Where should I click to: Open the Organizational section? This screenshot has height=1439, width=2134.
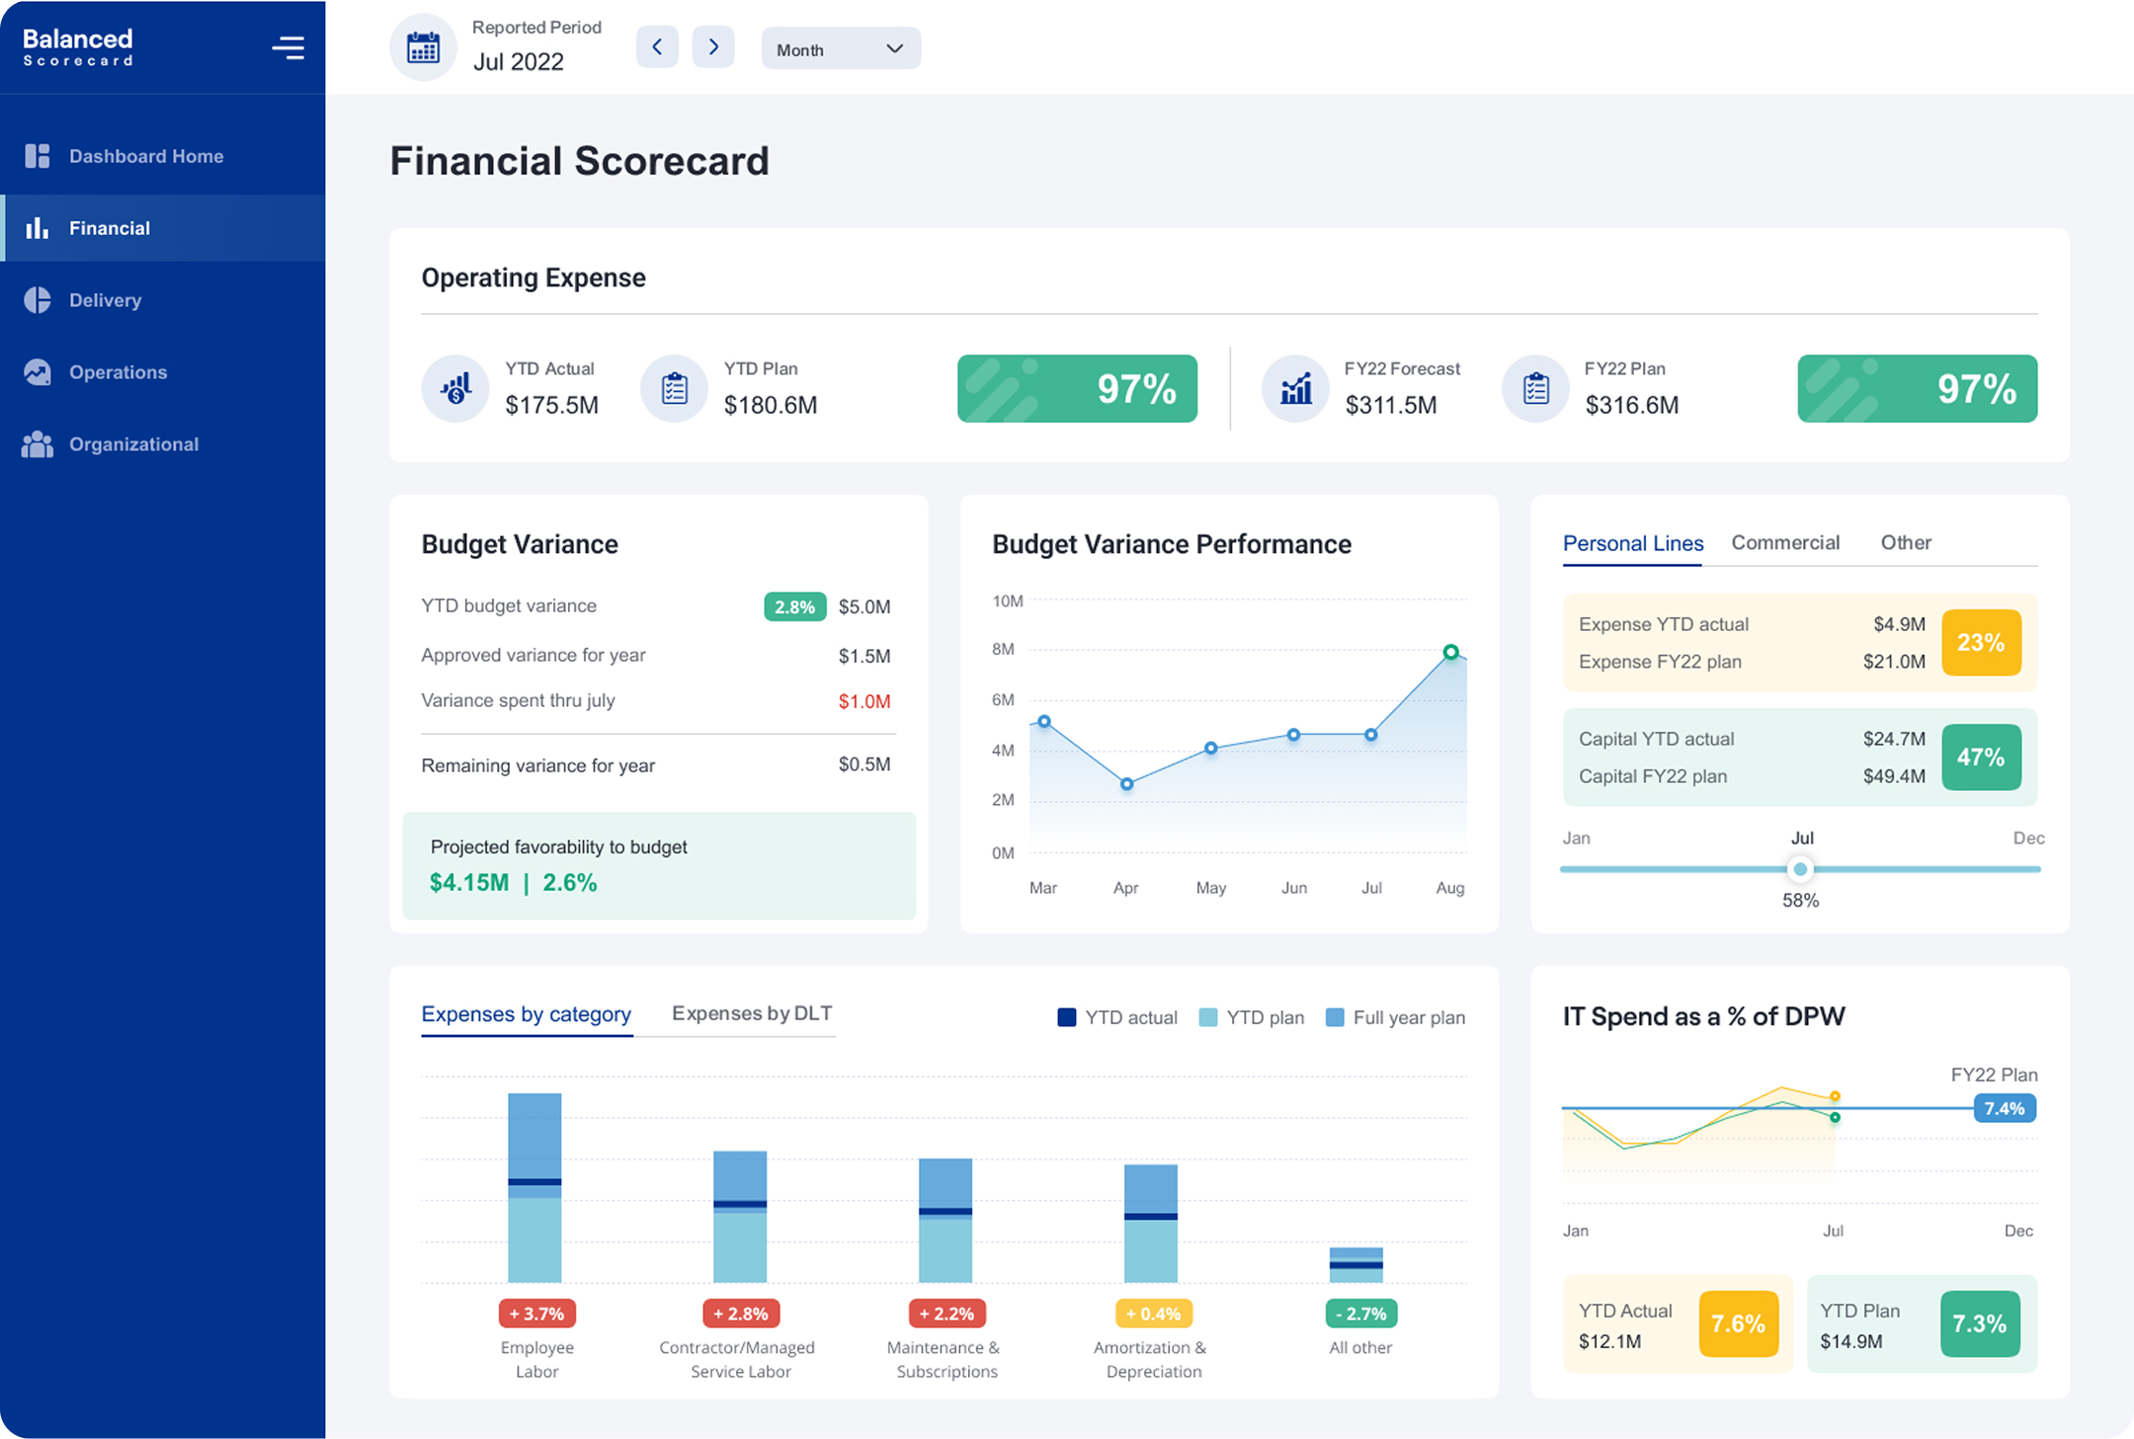pyautogui.click(x=133, y=443)
